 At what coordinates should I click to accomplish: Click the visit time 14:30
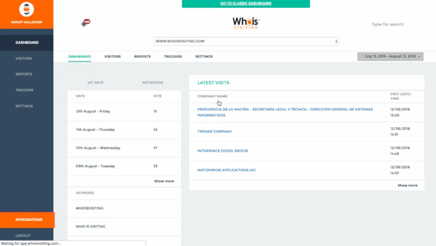point(395,173)
